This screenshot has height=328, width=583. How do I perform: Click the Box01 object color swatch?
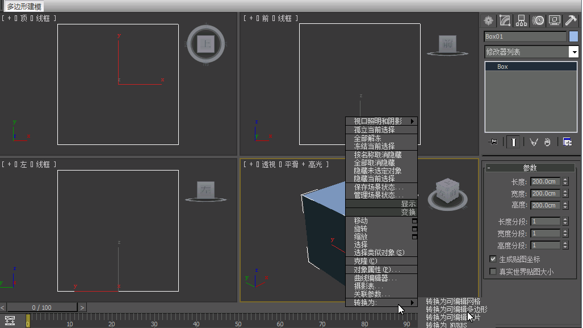[x=573, y=36]
